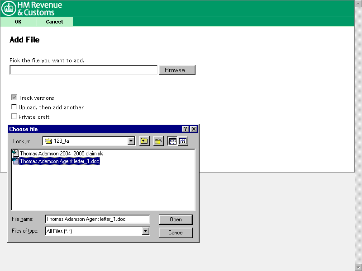This screenshot has height=271, width=362.
Task: Select the Word icon of Agent letter_1.doc
Action: coord(15,161)
